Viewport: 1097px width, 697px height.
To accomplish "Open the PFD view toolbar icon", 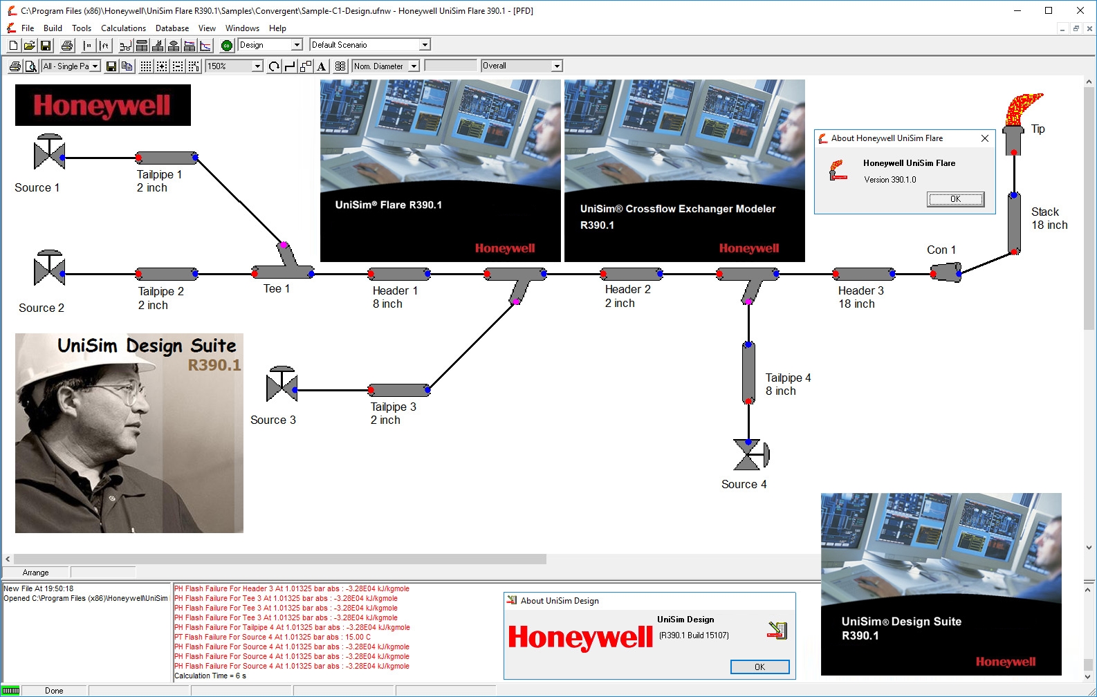I will [x=125, y=46].
